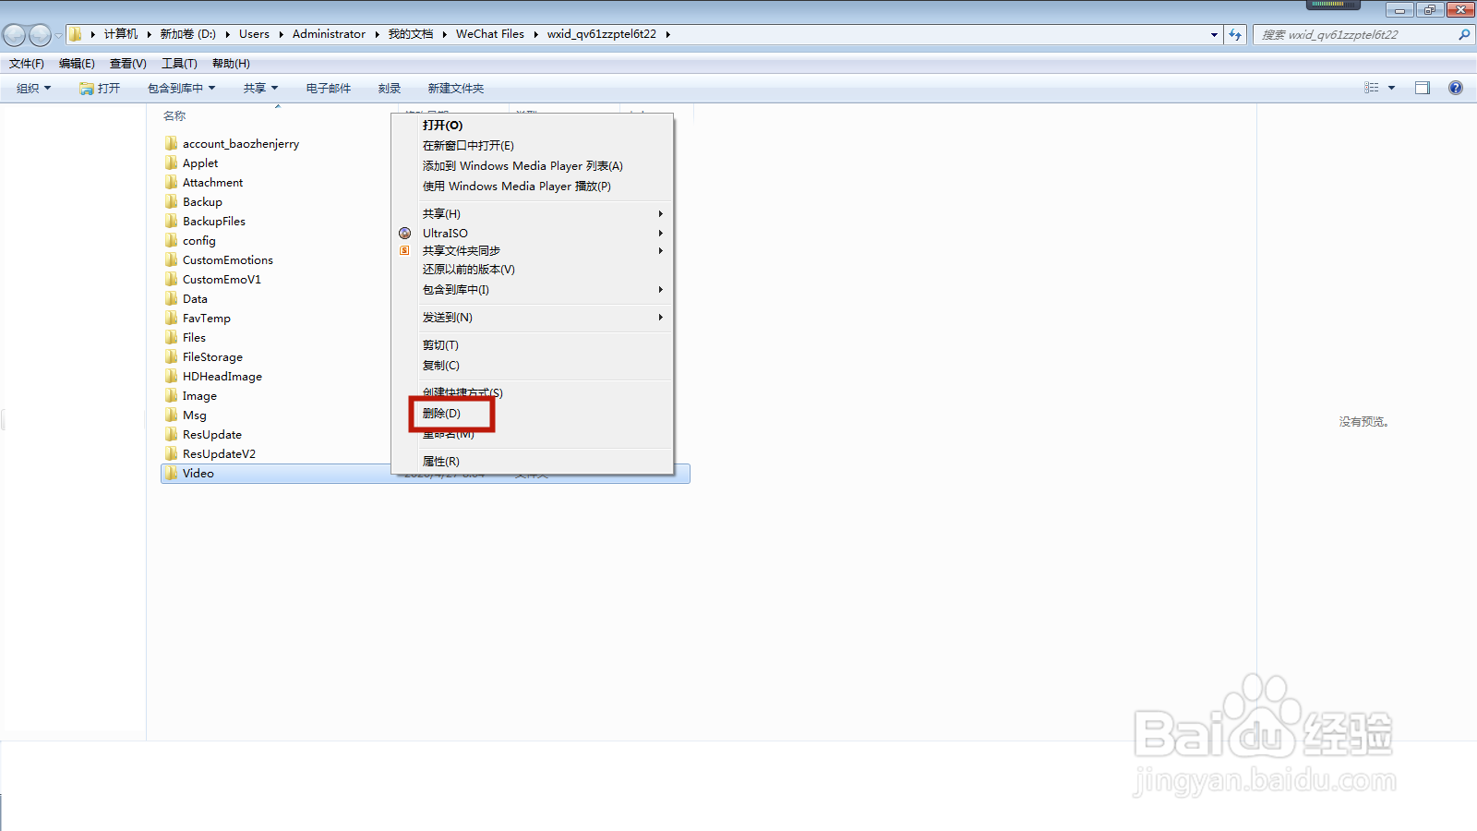Screen dimensions: 1477x831
Task: Open recent pages dropdown beside navigation arrows
Action: [59, 35]
